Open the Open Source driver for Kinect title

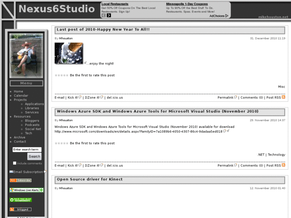(x=90, y=179)
